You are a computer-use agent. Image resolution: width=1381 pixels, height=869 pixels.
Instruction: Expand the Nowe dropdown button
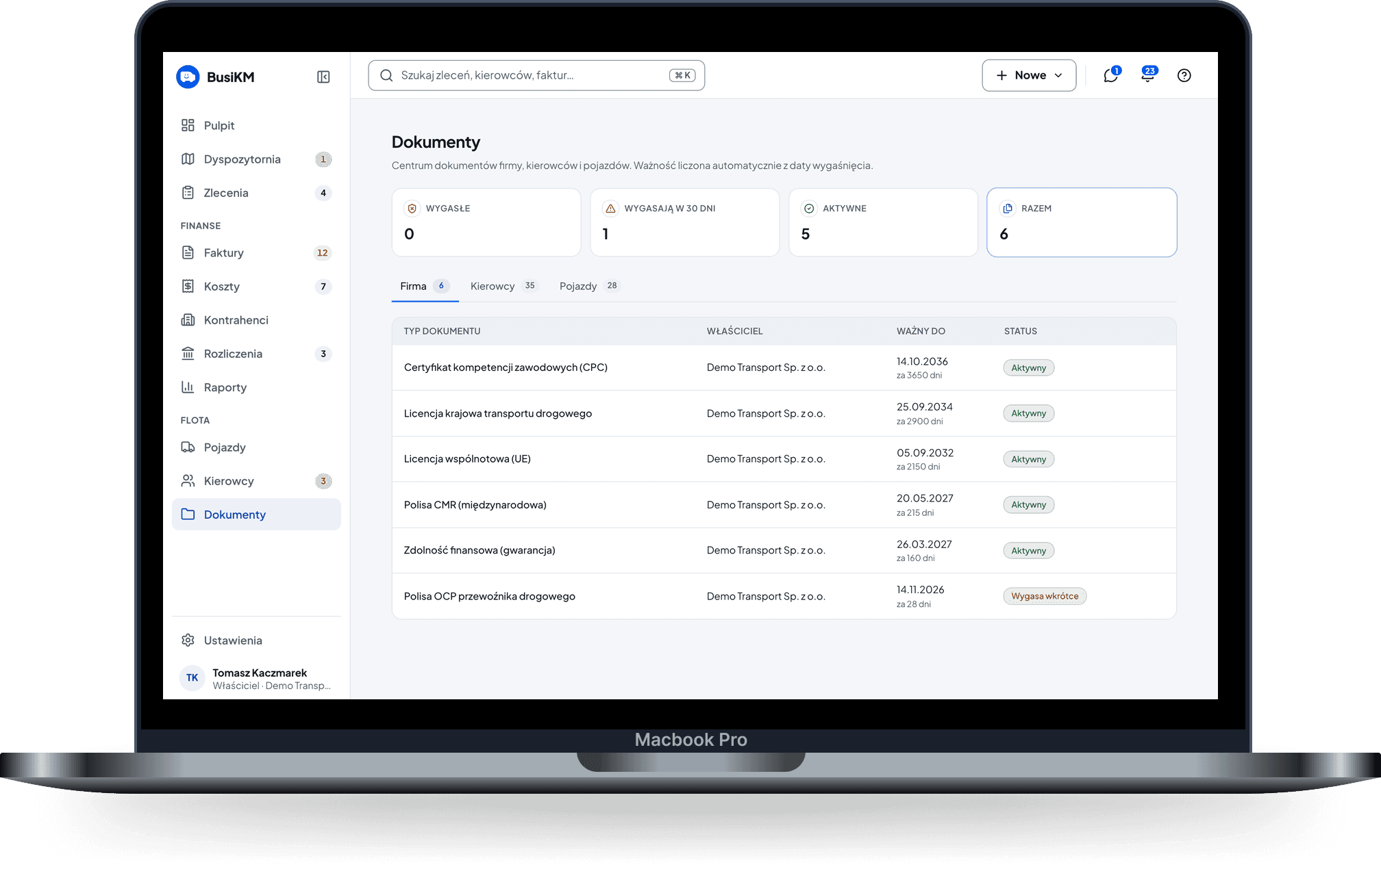[x=1029, y=75]
